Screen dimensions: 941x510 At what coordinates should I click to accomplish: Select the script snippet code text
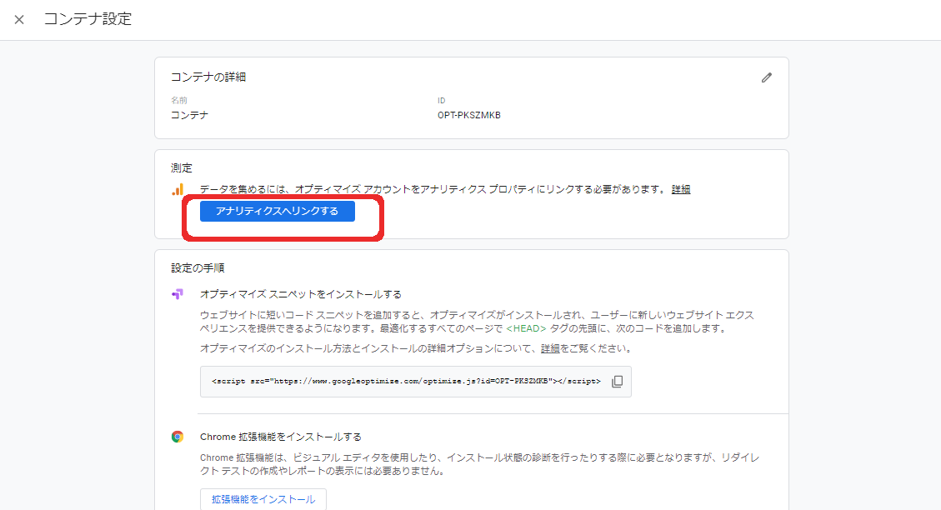coord(406,381)
